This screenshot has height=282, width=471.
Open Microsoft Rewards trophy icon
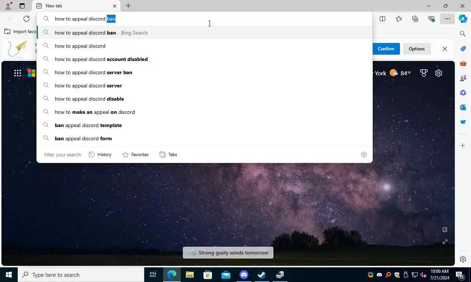[x=424, y=73]
